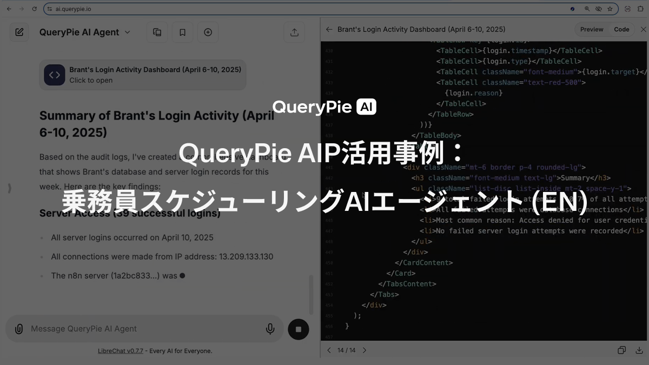Go to next artifact version arrow
The image size is (649, 365).
[364, 350]
